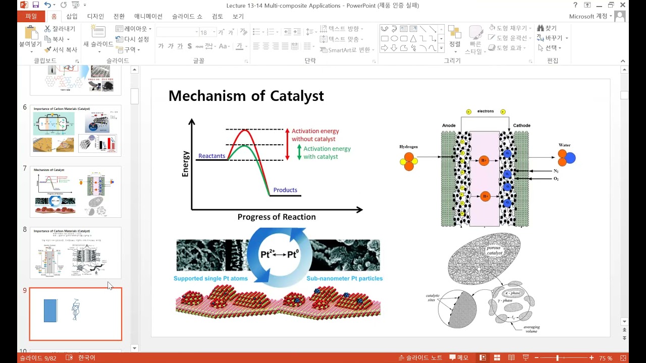
Task: Click the Undo arrow icon
Action: point(47,5)
